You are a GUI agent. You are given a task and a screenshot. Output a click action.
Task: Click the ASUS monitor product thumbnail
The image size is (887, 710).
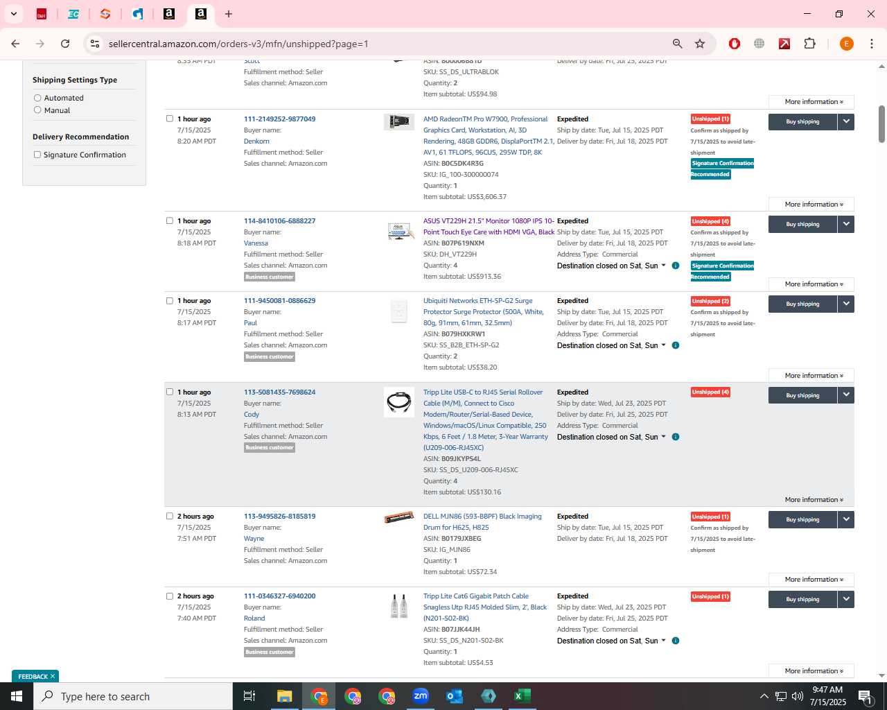click(x=399, y=231)
